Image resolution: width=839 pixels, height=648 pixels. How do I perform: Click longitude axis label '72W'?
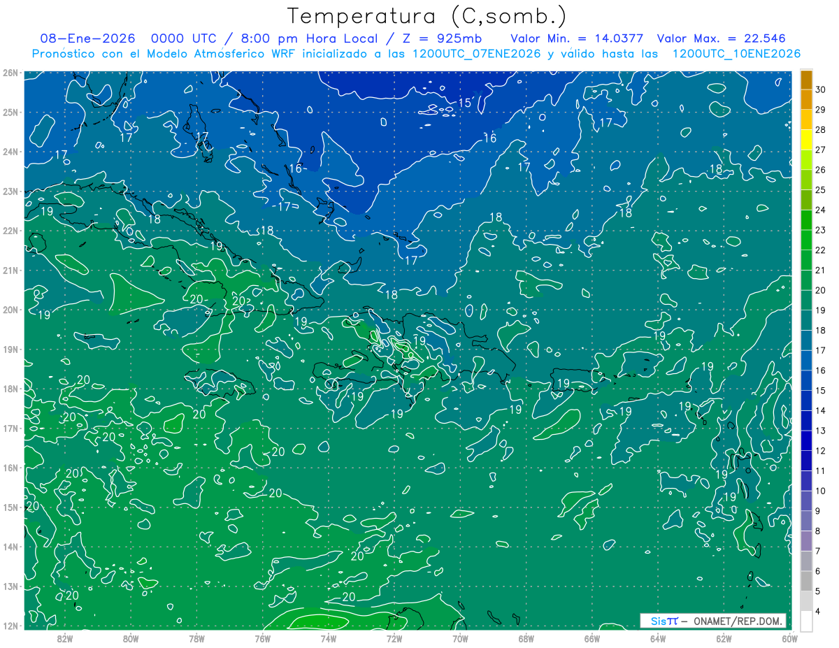coord(394,638)
